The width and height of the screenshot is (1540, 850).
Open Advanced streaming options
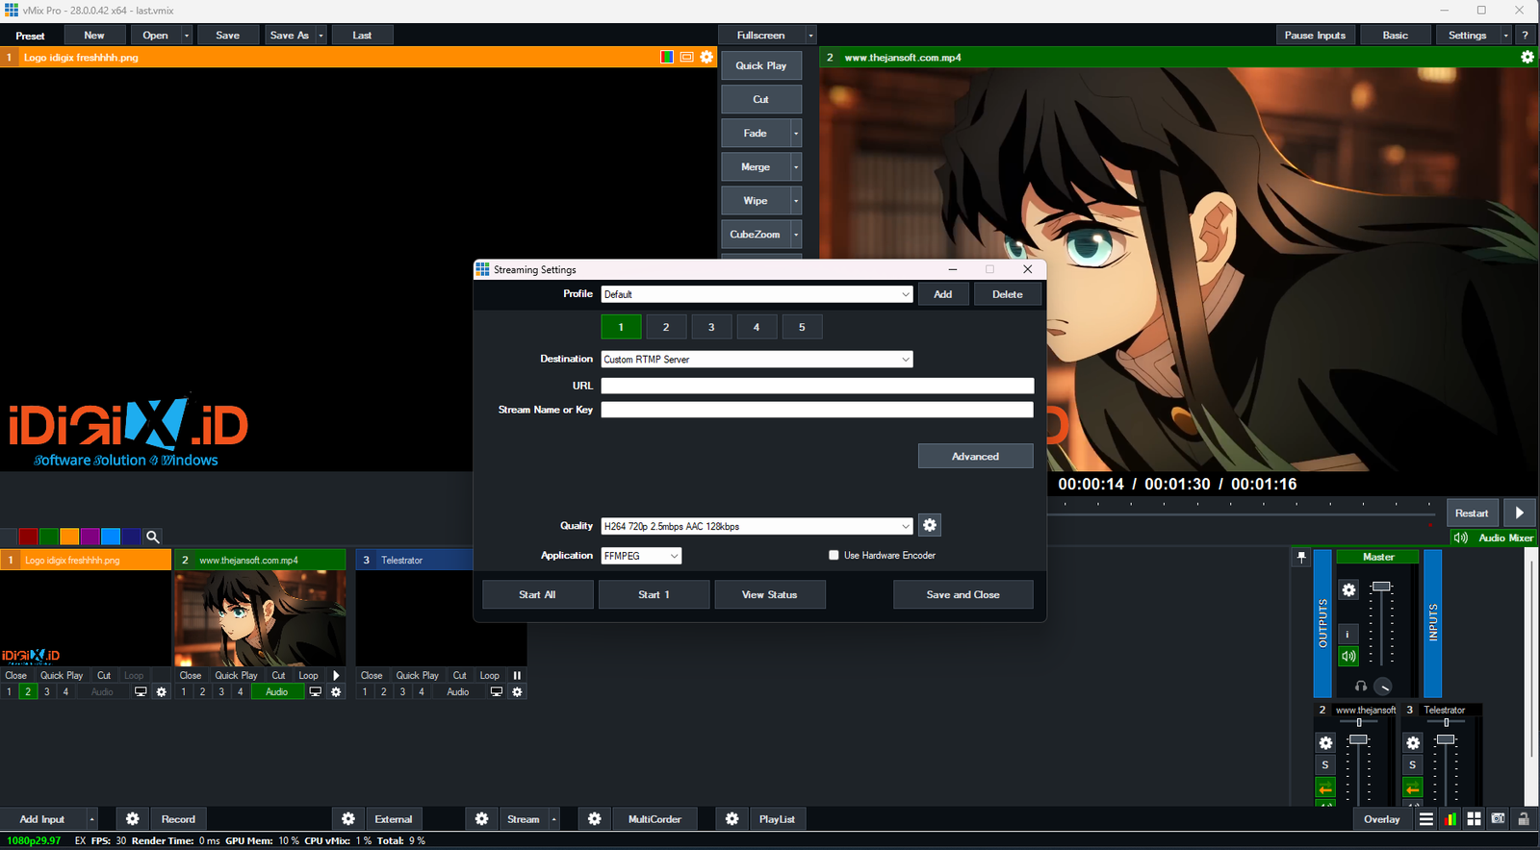[975, 456]
